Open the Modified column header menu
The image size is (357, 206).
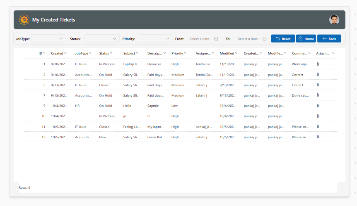(236, 53)
